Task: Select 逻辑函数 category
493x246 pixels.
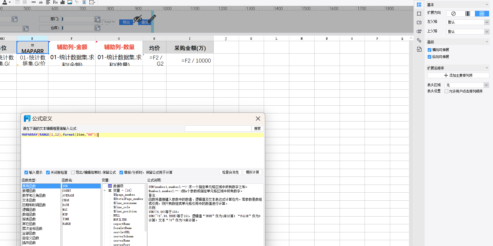Action: (x=41, y=210)
